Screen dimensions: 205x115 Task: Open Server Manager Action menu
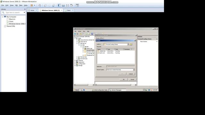point(79,31)
